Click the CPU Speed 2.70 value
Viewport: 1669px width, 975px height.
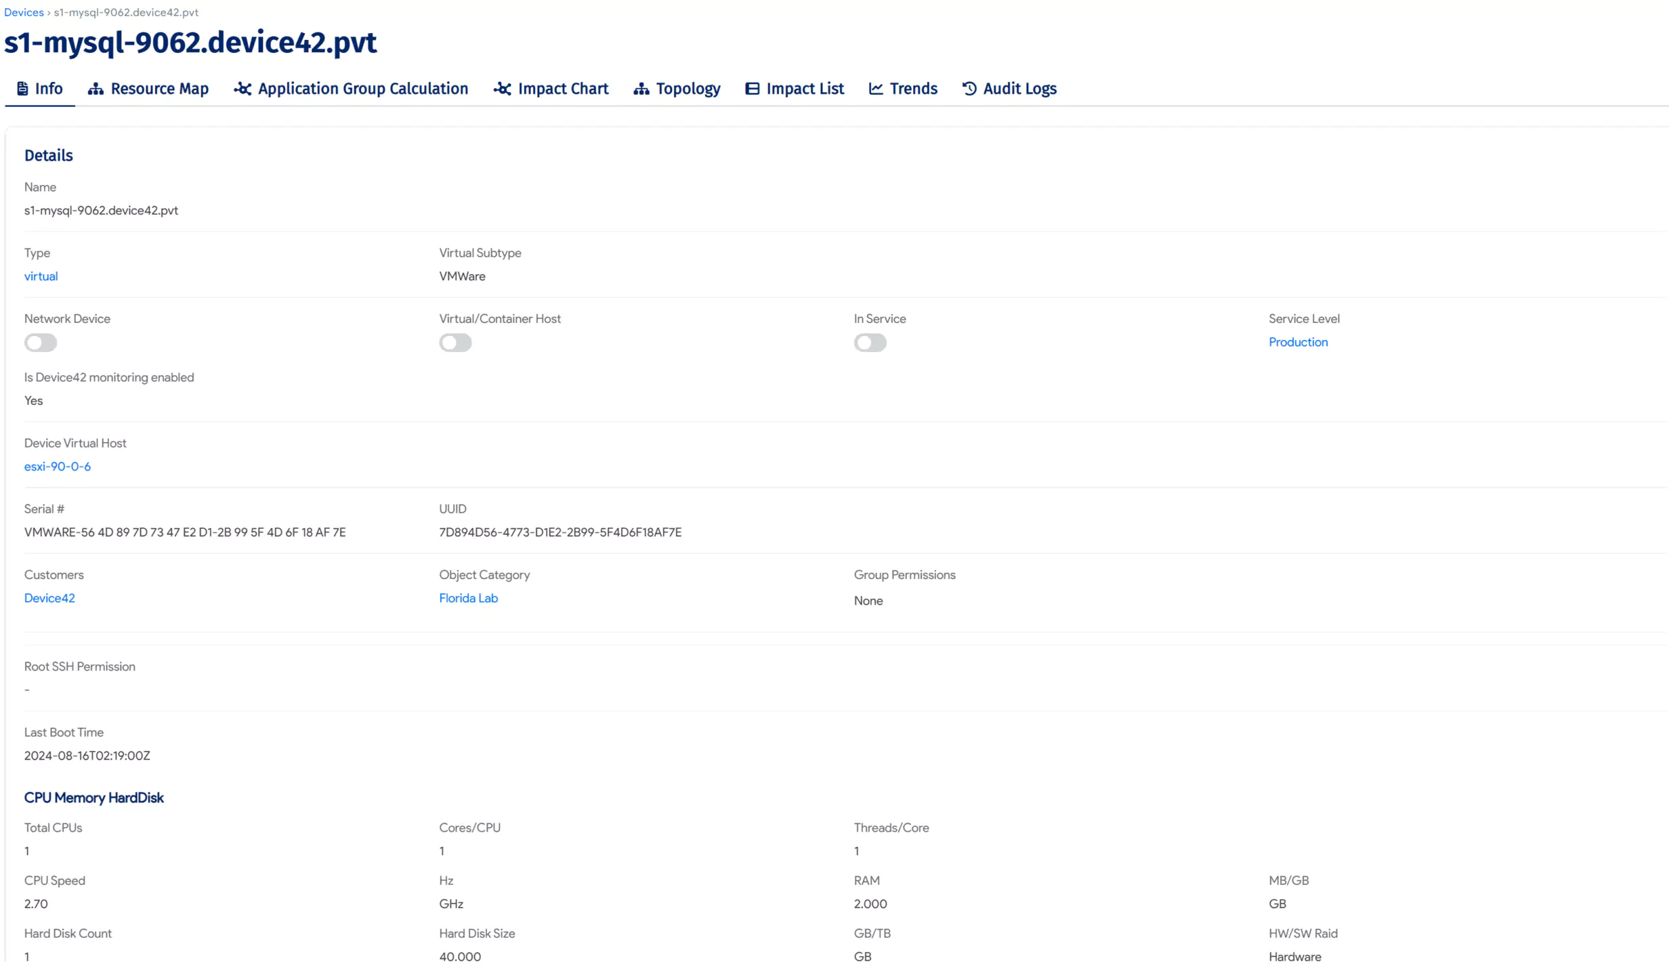pos(36,904)
